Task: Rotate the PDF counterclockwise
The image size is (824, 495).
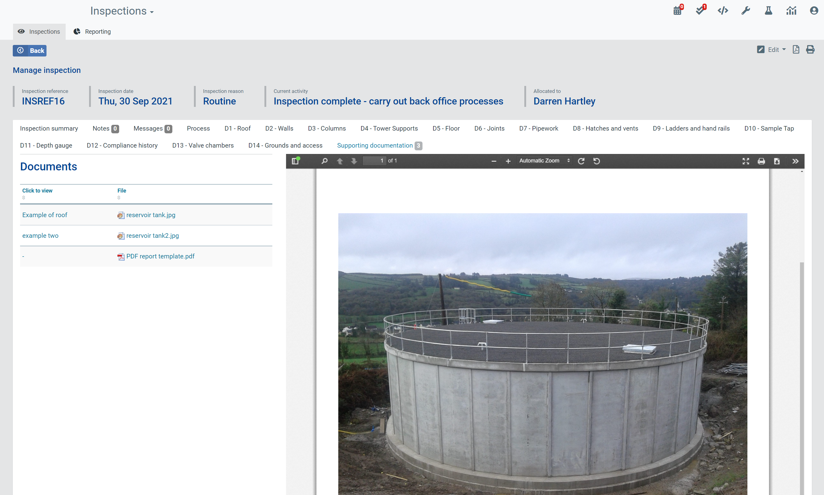Action: pyautogui.click(x=597, y=161)
